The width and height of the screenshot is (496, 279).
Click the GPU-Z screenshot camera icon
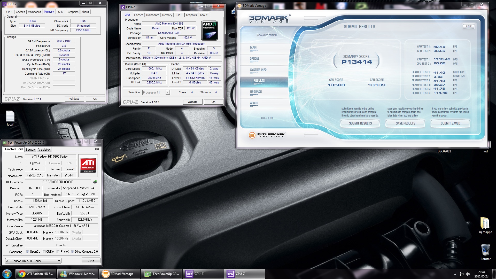[97, 149]
